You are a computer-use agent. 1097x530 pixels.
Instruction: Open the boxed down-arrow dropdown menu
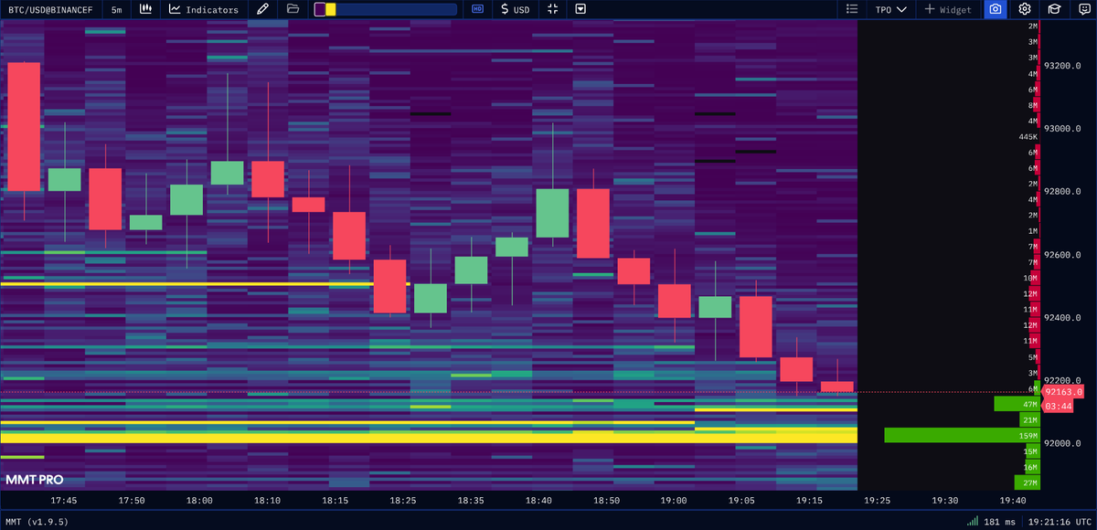(581, 9)
